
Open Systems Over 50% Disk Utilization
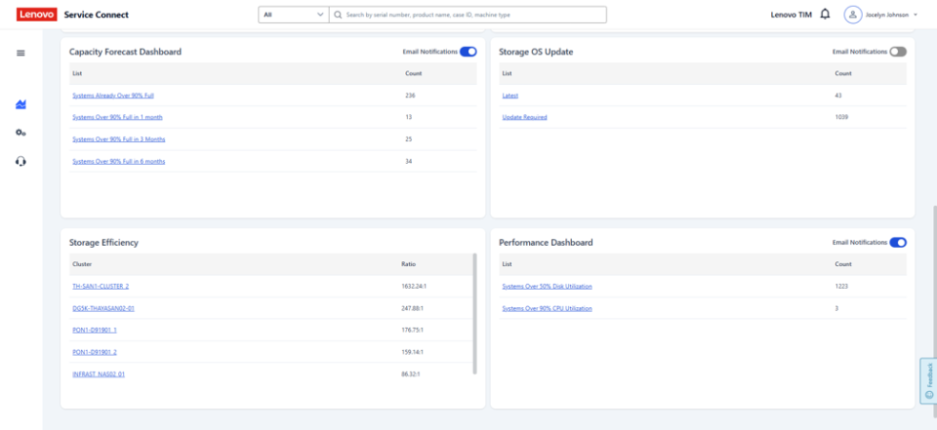(547, 286)
